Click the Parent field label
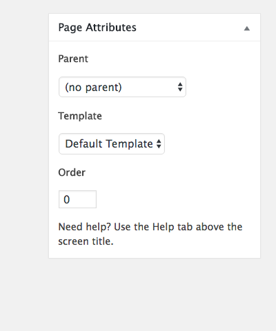This screenshot has height=331, width=276. click(73, 59)
